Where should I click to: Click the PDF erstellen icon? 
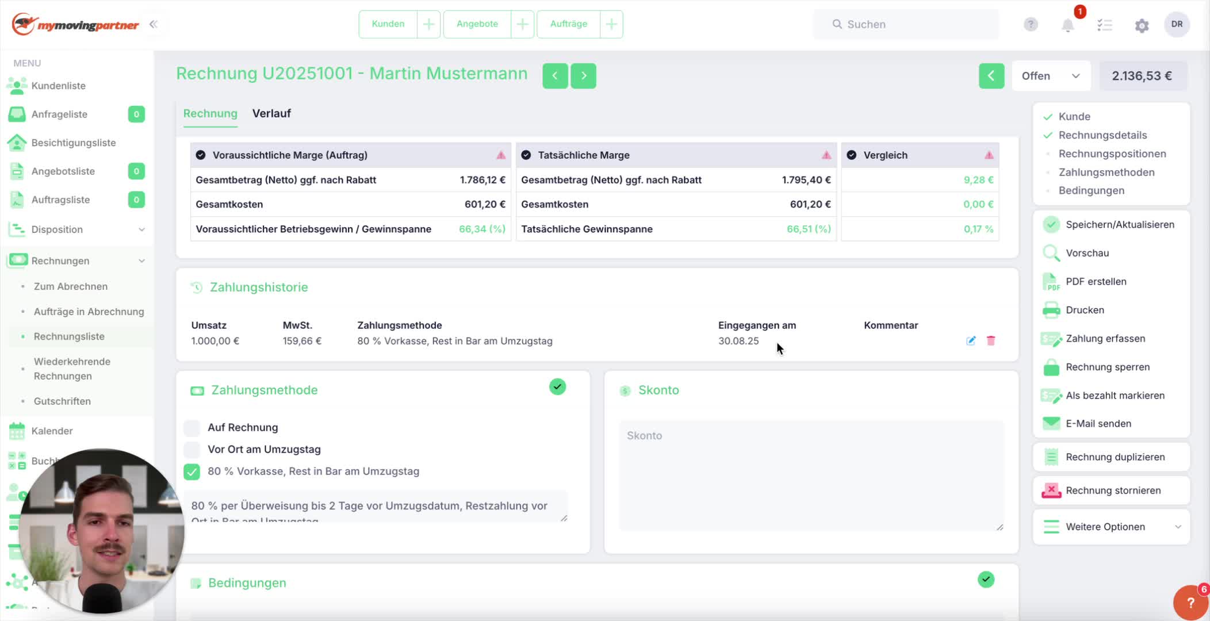pos(1051,282)
